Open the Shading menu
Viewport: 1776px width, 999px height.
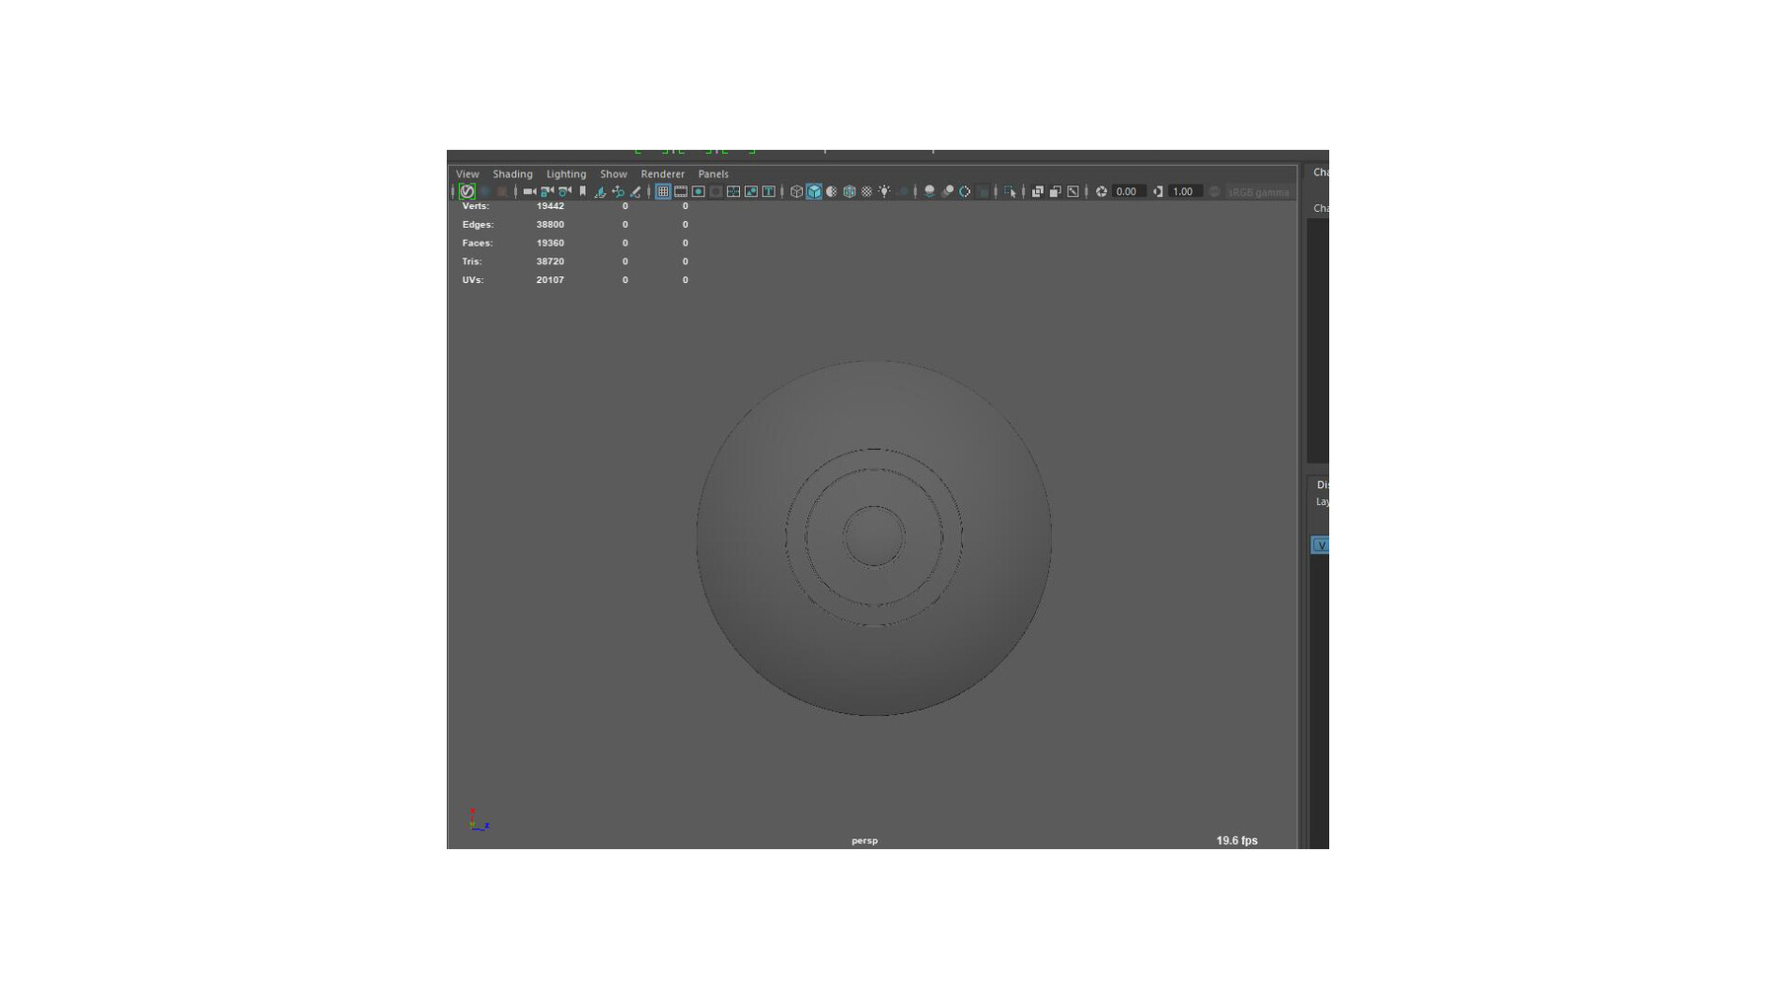pos(512,174)
